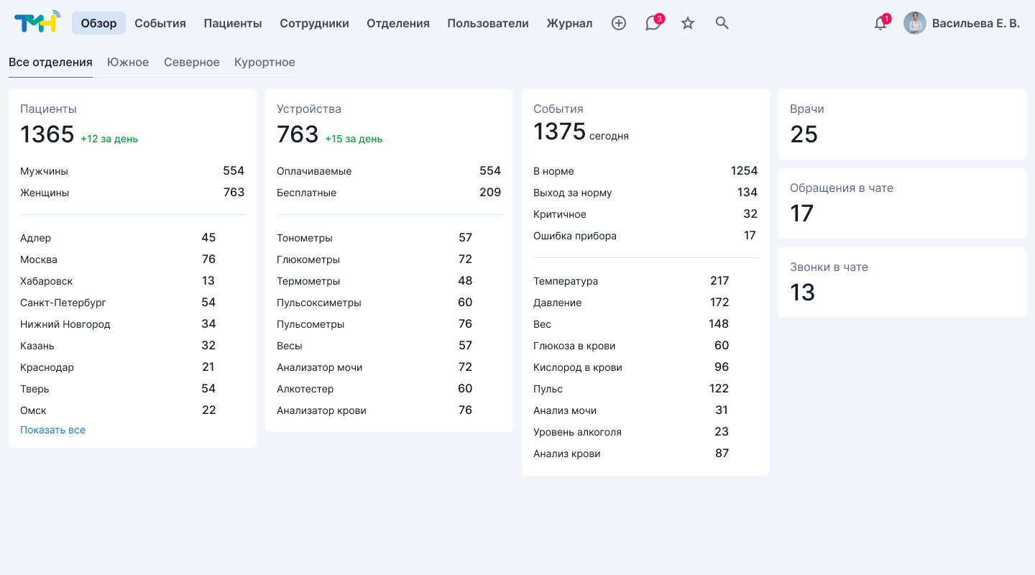
Task: Open notifications bell icon
Action: click(881, 23)
